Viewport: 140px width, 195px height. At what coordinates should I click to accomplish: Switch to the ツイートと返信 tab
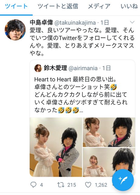pos(58,6)
